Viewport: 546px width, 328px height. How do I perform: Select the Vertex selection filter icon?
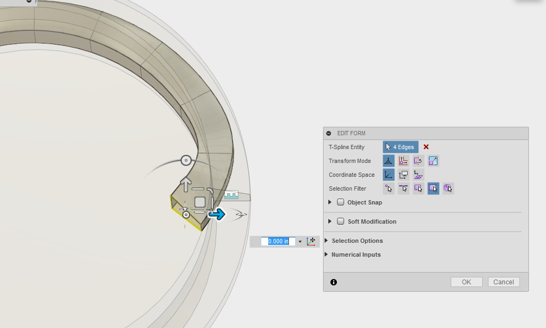tap(388, 188)
